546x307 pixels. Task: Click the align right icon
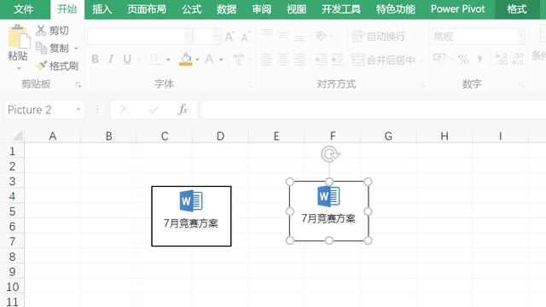coord(299,60)
